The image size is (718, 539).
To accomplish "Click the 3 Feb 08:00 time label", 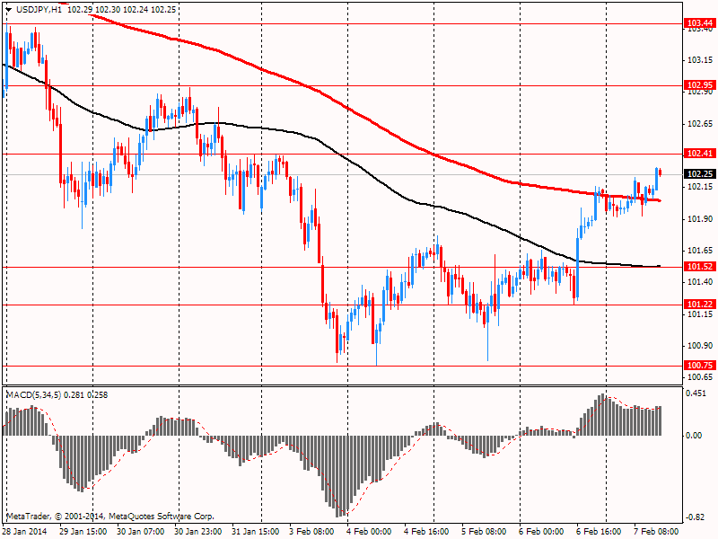I will (x=311, y=531).
